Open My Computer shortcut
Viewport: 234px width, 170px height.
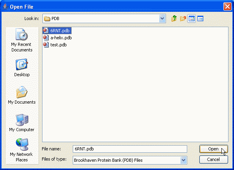pyautogui.click(x=22, y=122)
